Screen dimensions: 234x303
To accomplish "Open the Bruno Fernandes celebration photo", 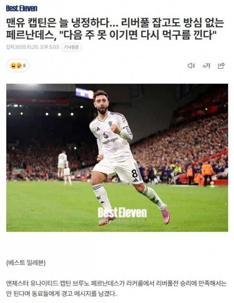I will 117,158.
